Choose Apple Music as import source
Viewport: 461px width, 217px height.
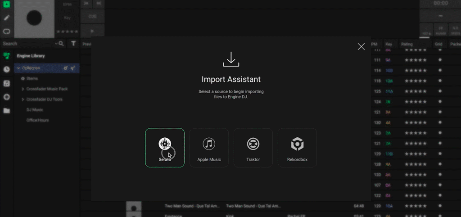(x=209, y=148)
